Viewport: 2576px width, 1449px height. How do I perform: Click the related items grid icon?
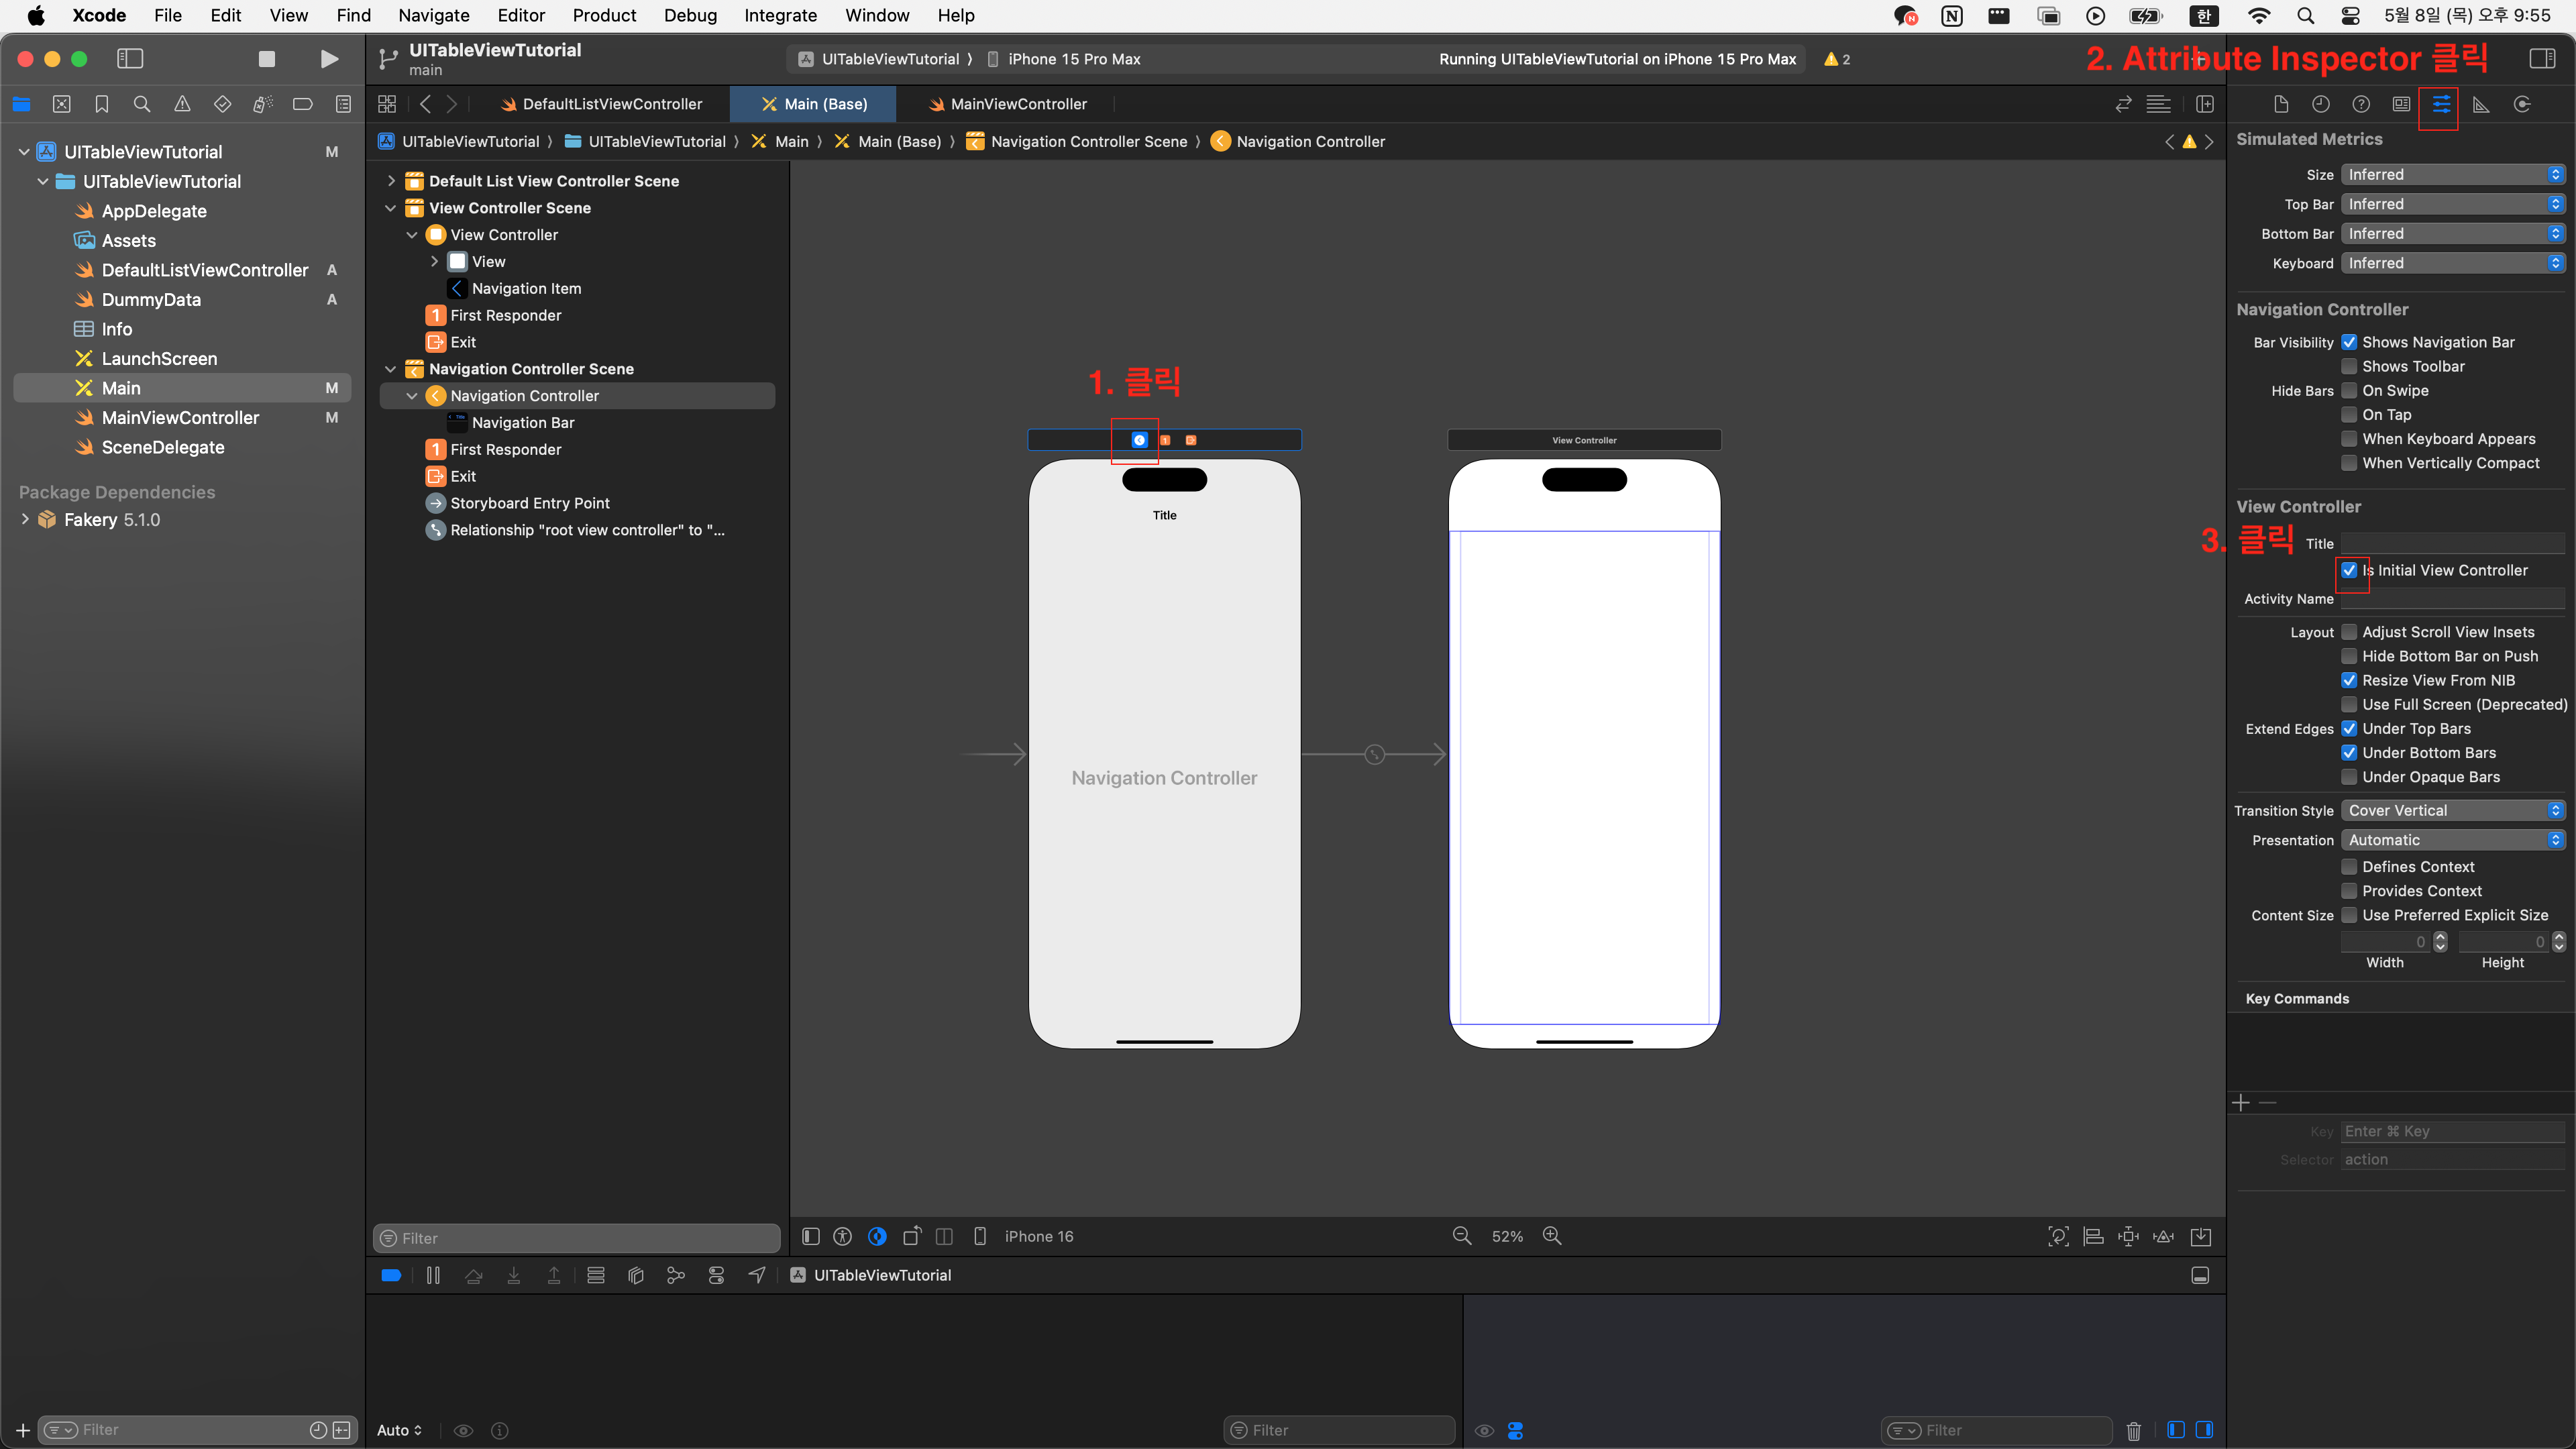[x=387, y=104]
